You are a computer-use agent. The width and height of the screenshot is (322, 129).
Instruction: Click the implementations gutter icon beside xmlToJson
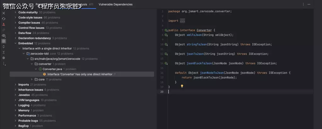166,35
